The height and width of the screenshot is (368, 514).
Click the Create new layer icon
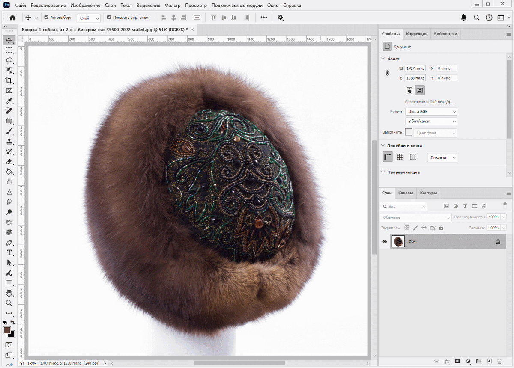coord(489,361)
